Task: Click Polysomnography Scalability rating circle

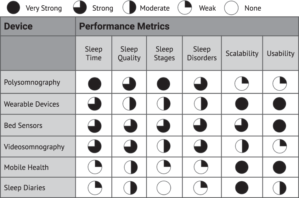Action: [241, 84]
